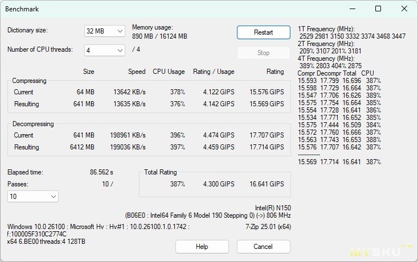
Task: Click the Restart button
Action: coord(263,32)
